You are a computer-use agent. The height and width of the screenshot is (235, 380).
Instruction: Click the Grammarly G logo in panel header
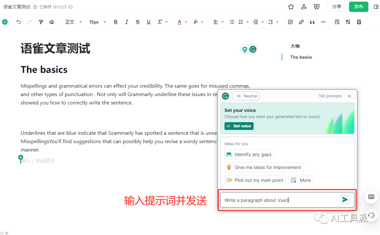(226, 96)
